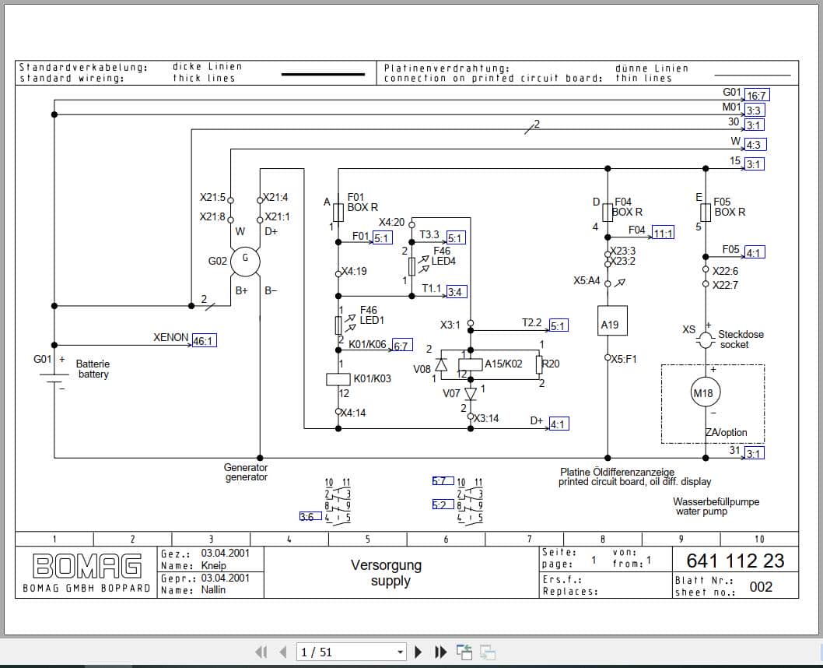
Task: Open the 3:1 reference beside line 31
Action: pos(755,453)
